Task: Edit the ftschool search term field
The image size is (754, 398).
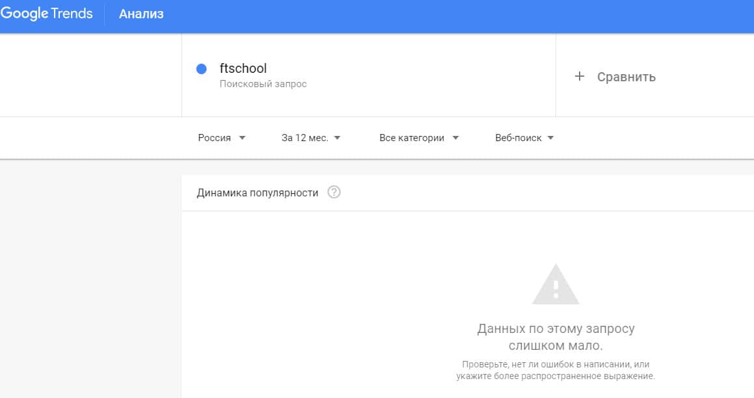Action: (x=243, y=68)
